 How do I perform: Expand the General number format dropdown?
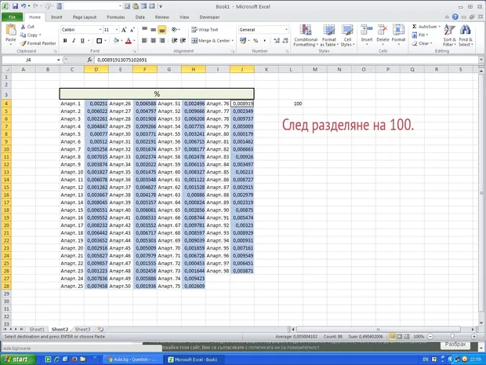(286, 30)
